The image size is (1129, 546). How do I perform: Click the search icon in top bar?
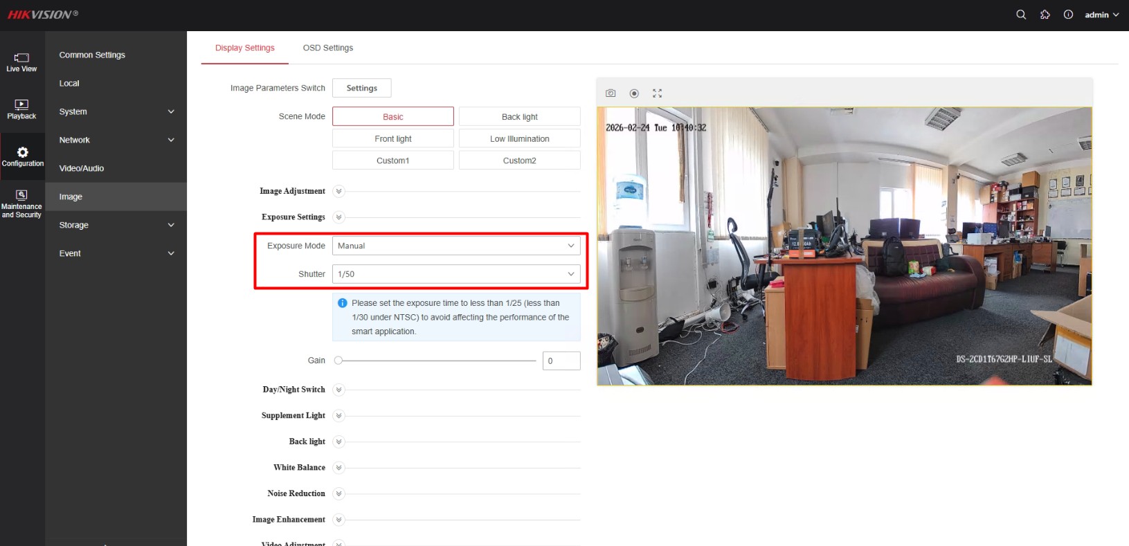point(1020,15)
